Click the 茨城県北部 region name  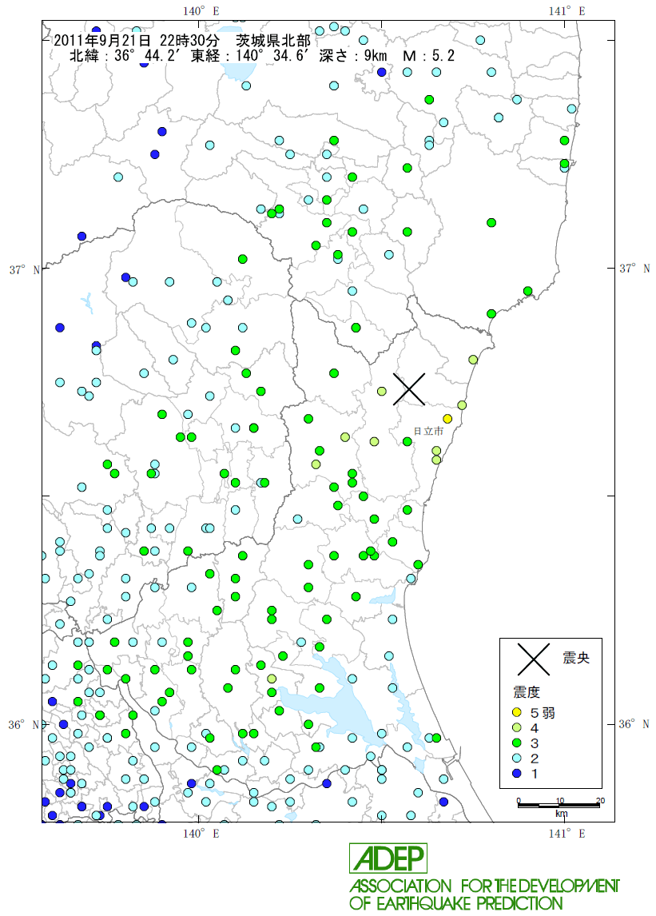click(273, 40)
